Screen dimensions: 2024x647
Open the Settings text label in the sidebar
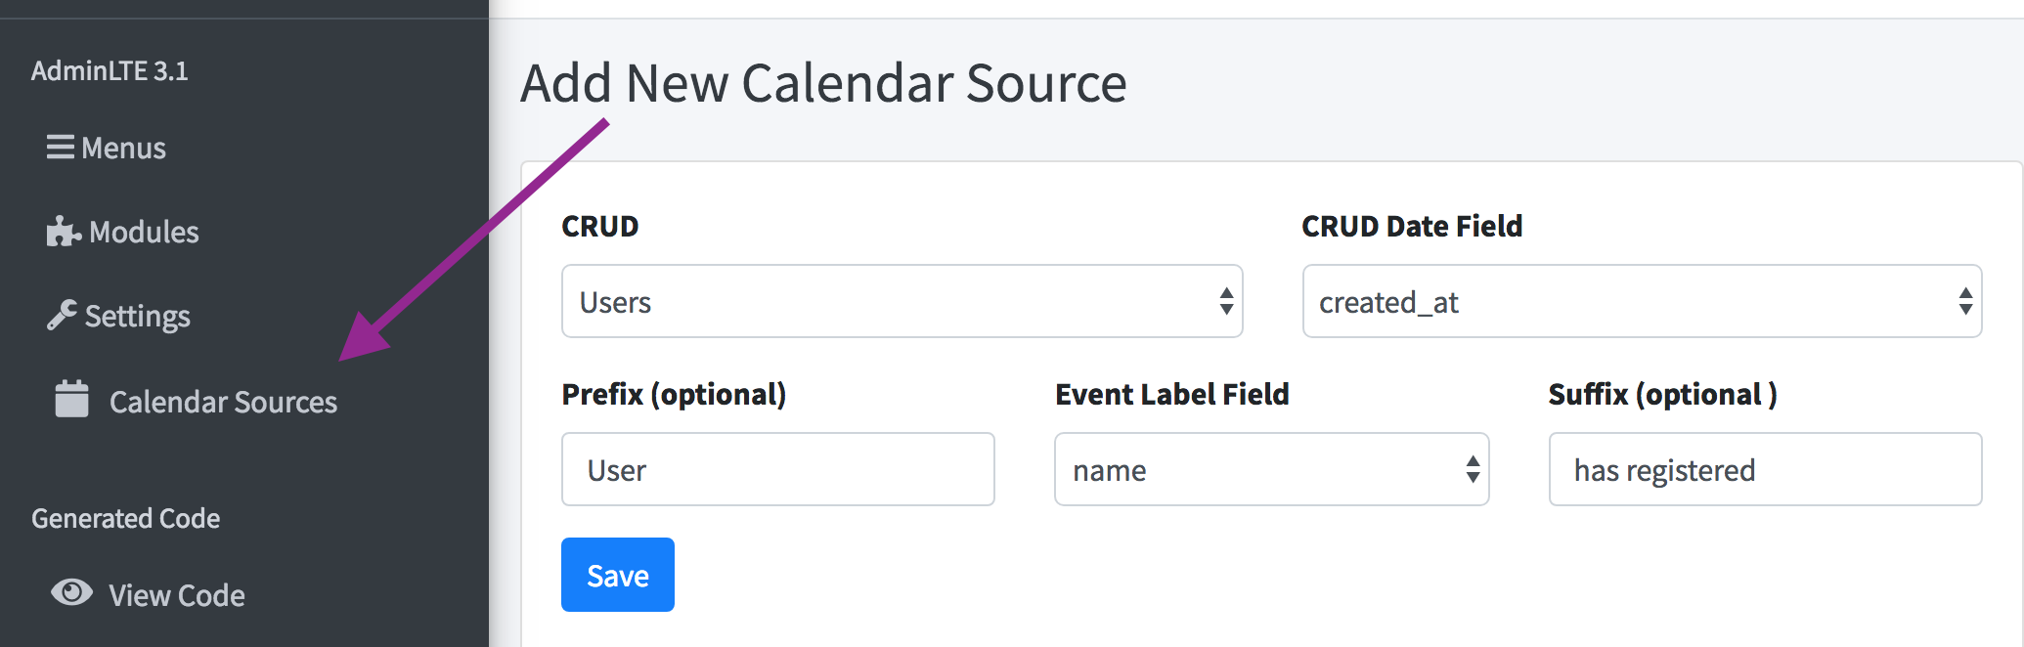[138, 317]
